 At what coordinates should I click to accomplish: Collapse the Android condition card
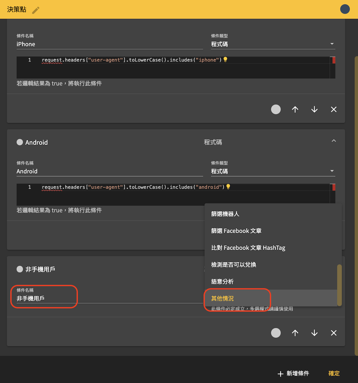[333, 141]
